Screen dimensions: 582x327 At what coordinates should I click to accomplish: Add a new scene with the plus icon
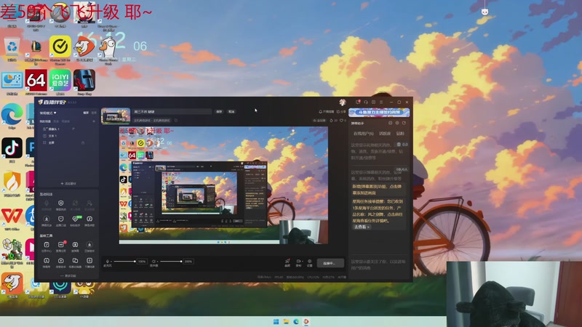[94, 121]
